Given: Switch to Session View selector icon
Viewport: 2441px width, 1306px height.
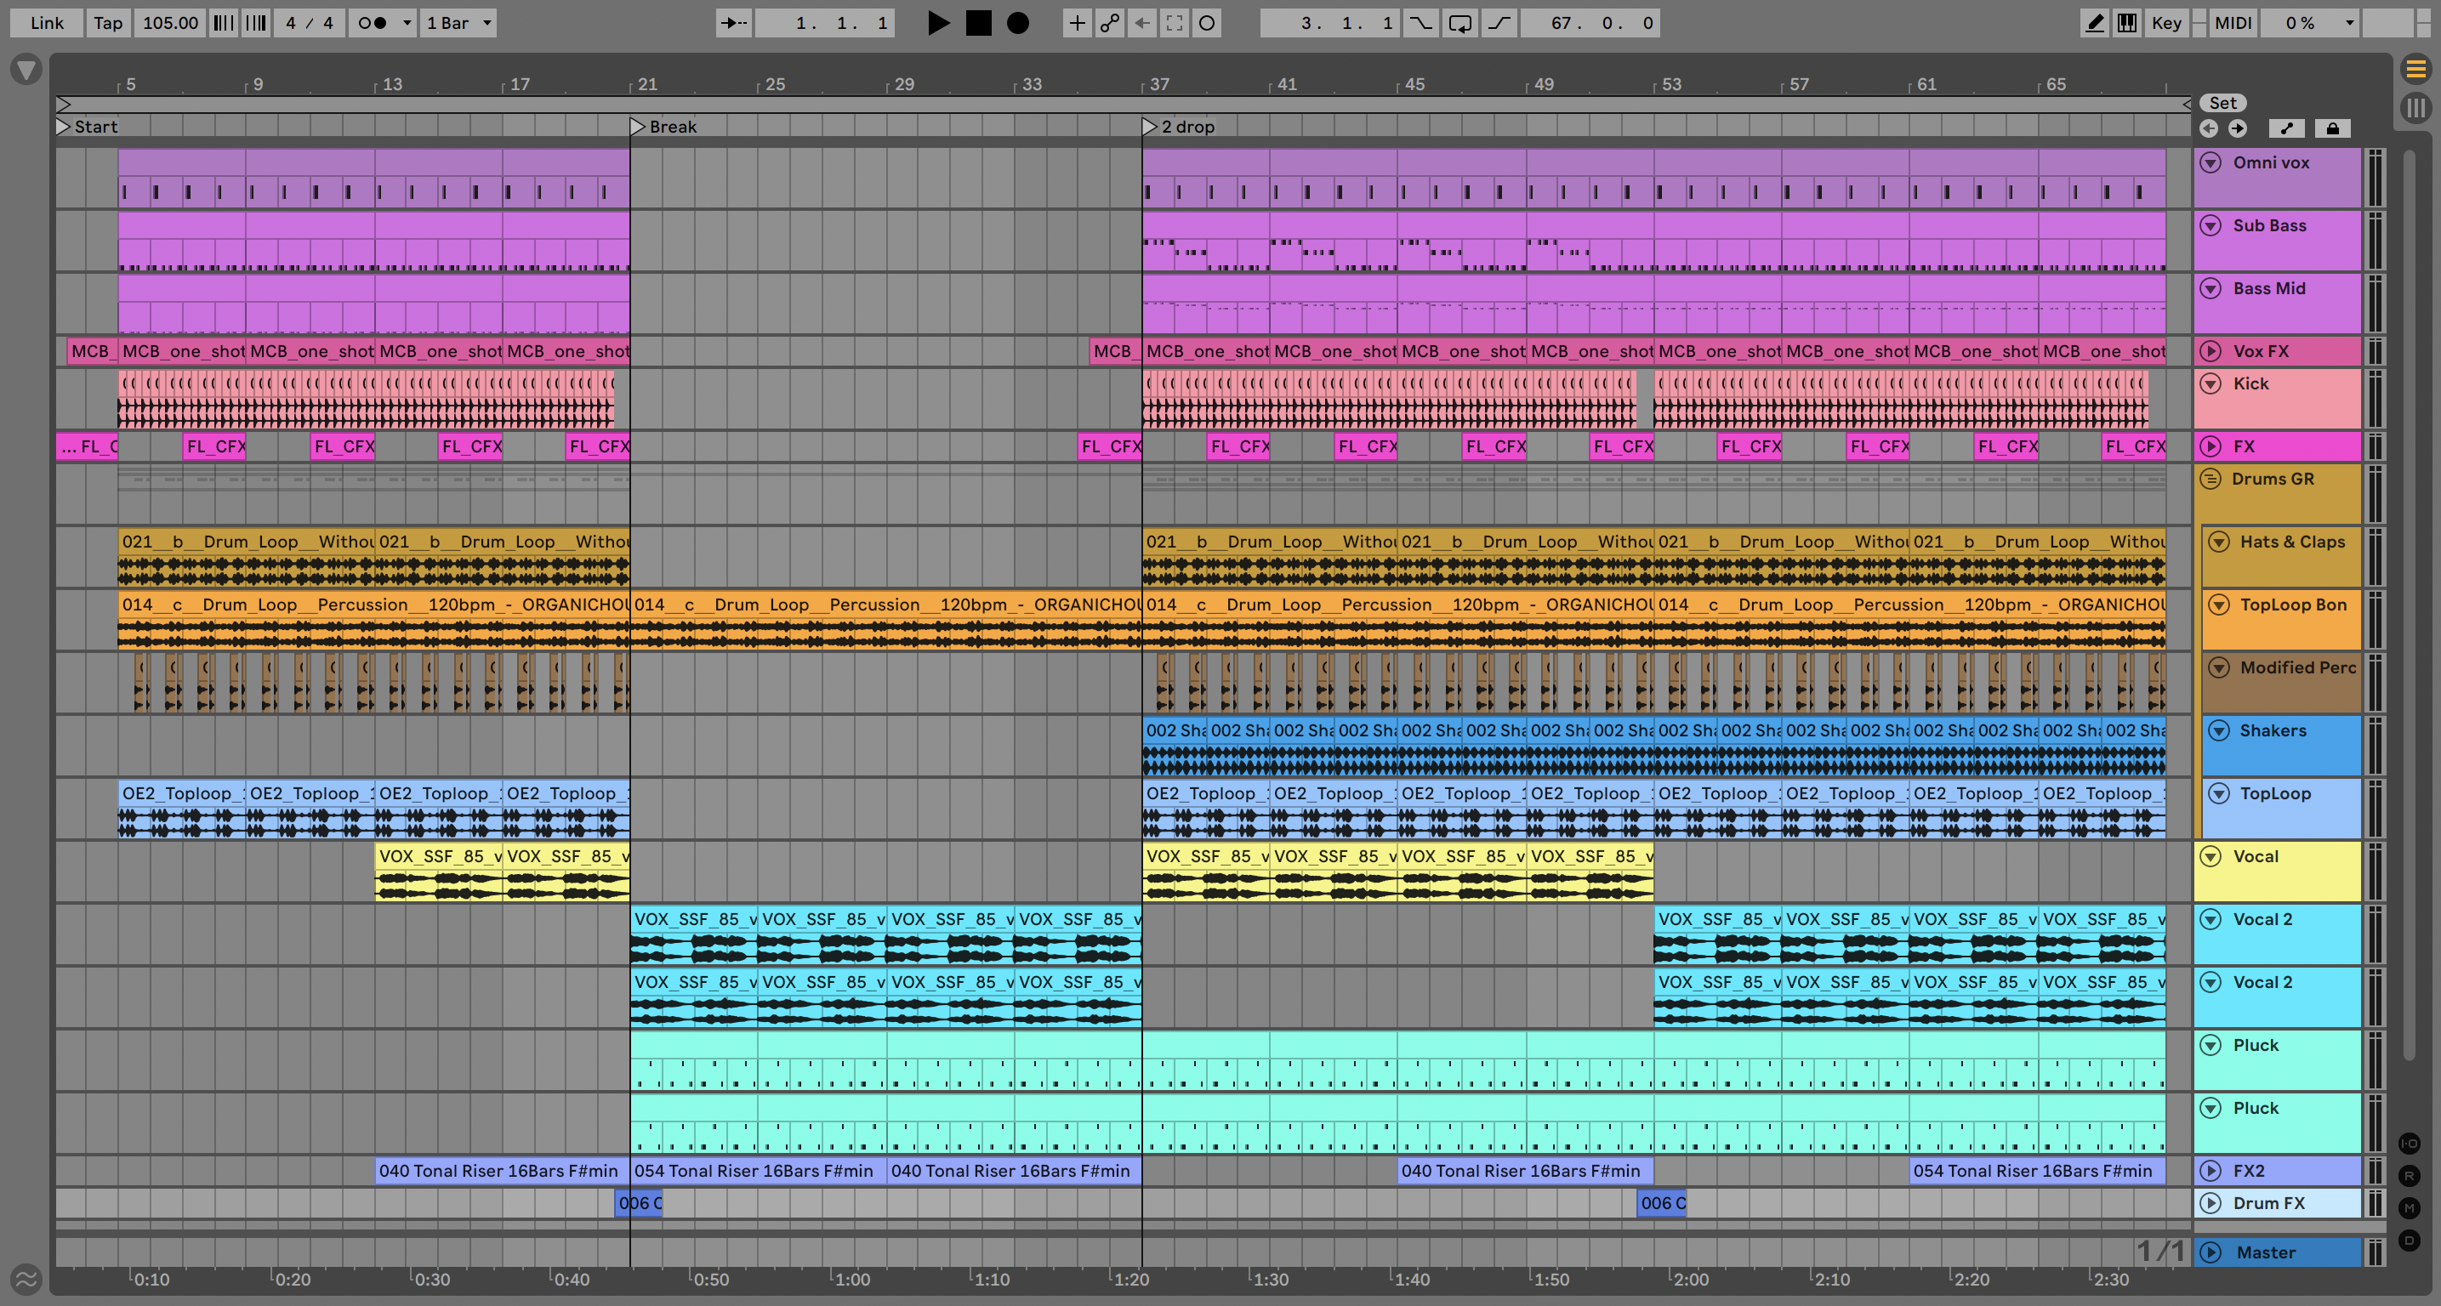Looking at the screenshot, I should tap(2415, 107).
